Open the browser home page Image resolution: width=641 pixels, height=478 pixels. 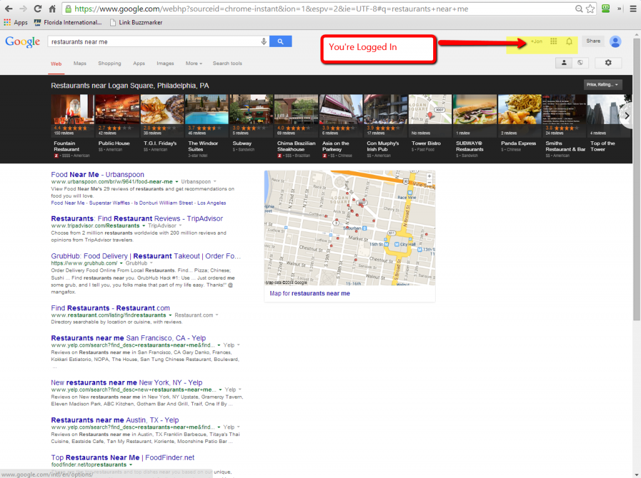pyautogui.click(x=53, y=9)
